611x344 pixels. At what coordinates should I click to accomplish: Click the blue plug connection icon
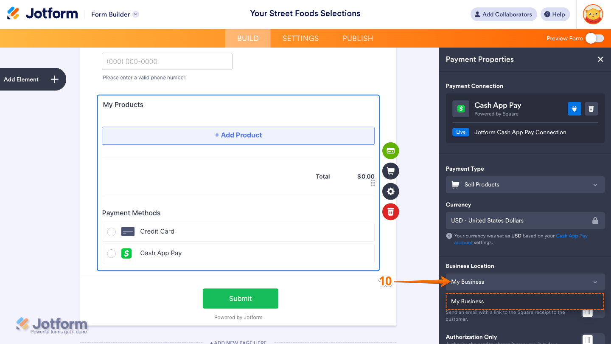575,109
